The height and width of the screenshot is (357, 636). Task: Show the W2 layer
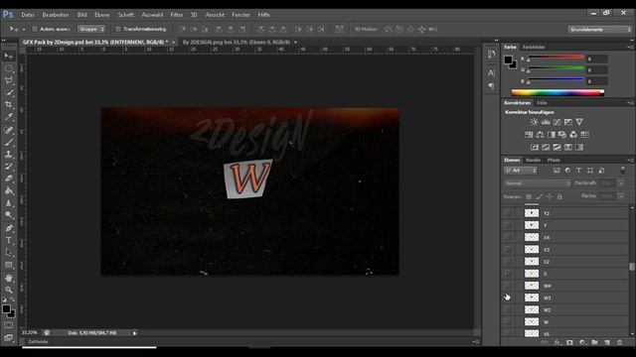click(x=508, y=310)
